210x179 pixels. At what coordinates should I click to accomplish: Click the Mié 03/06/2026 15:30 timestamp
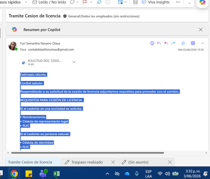pyautogui.click(x=191, y=49)
